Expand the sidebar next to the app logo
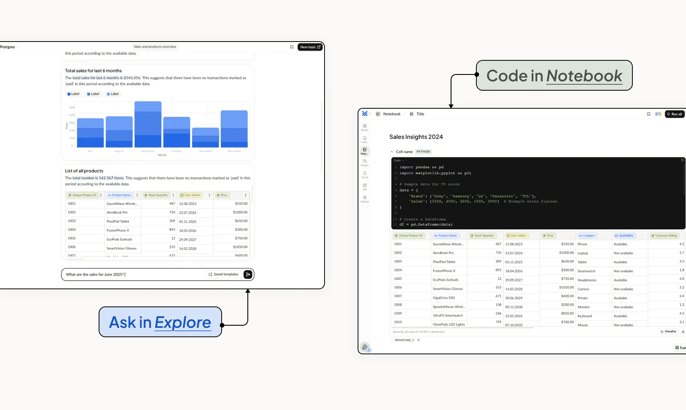The width and height of the screenshot is (686, 410). (370, 113)
